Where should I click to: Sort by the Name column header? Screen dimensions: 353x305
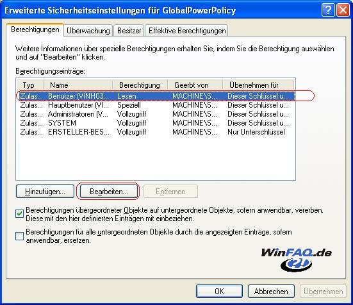click(x=78, y=85)
